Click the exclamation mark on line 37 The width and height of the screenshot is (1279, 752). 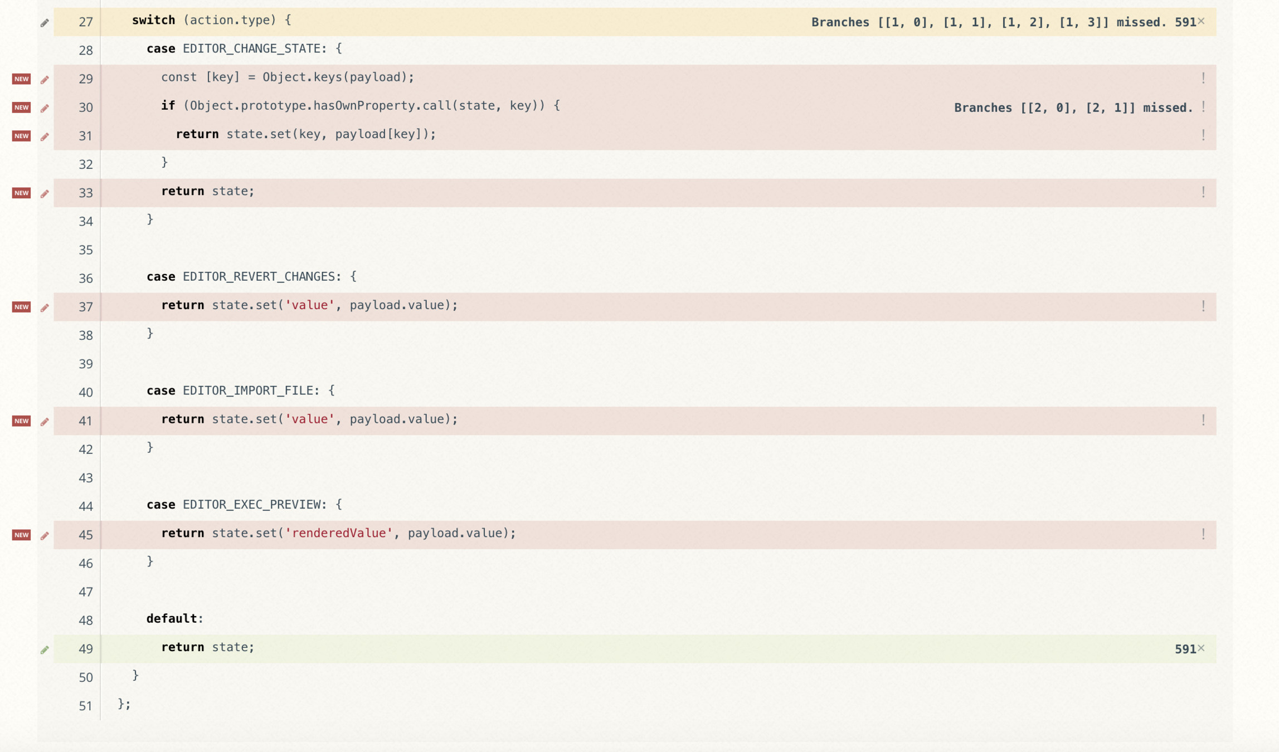[x=1203, y=306]
